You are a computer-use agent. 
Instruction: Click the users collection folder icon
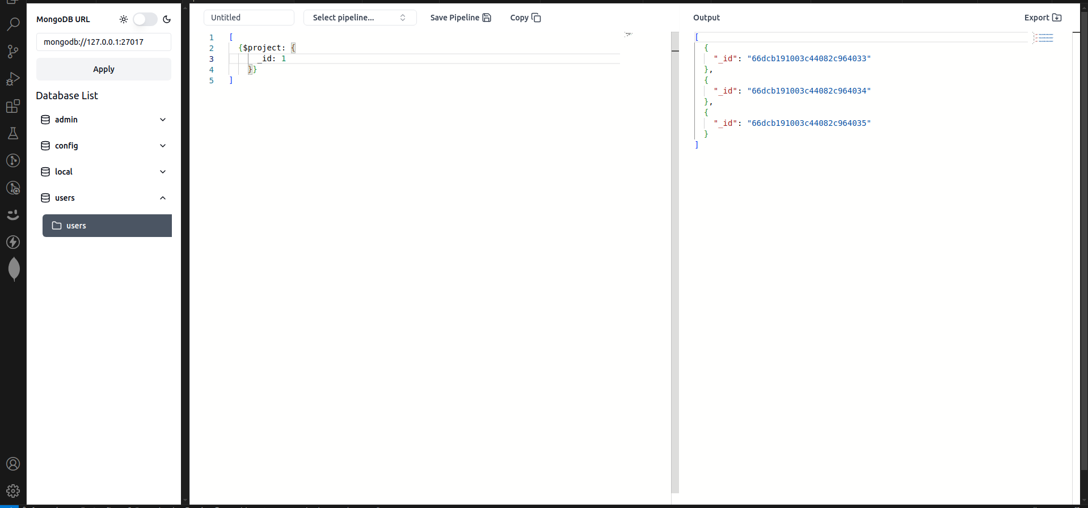tap(57, 226)
